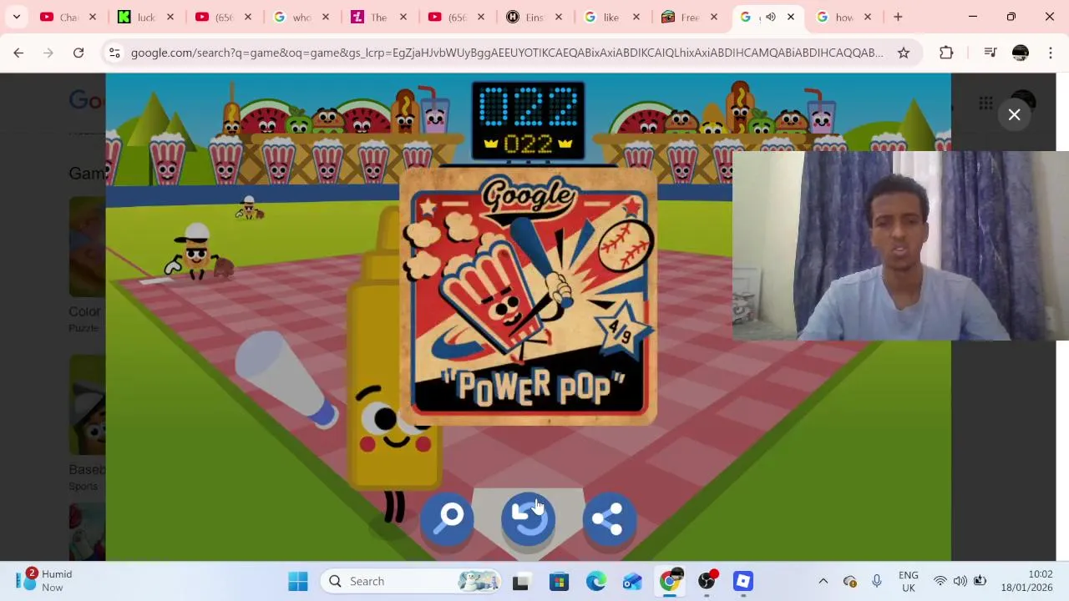Image resolution: width=1069 pixels, height=601 pixels.
Task: Show hidden system tray icons
Action: click(823, 581)
